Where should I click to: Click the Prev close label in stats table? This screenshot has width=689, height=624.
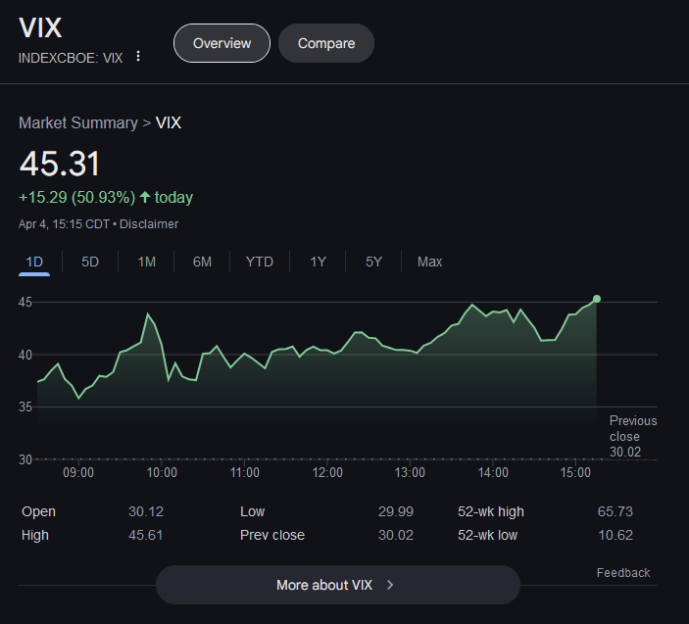[272, 535]
